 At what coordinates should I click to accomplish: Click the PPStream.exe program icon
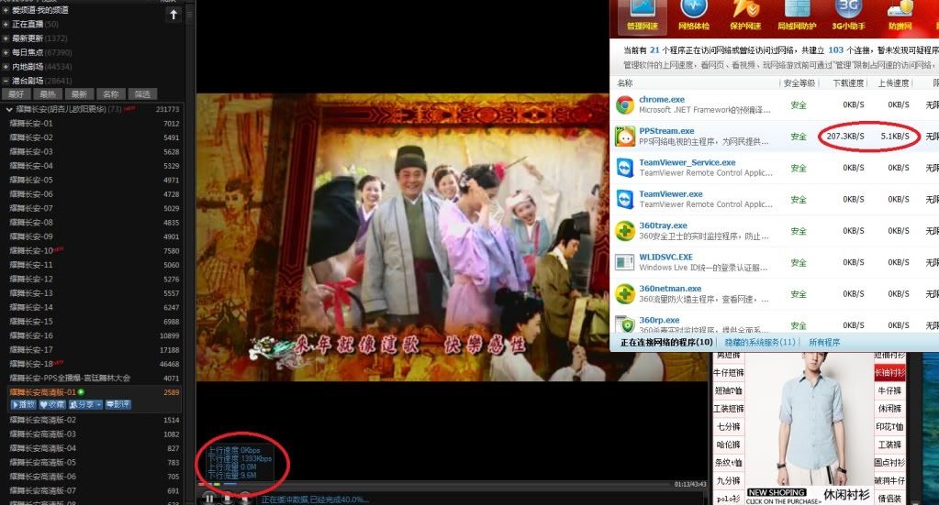625,137
